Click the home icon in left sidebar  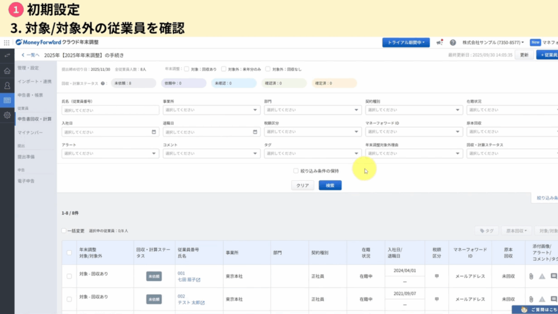click(x=7, y=71)
